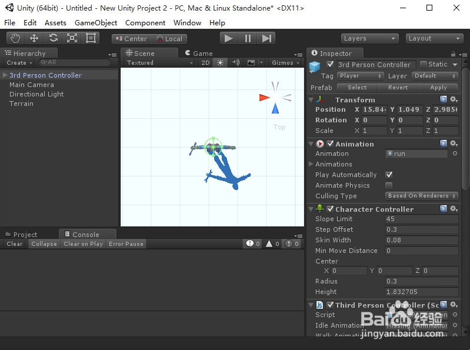Screen dimensions: 470x350
Task: Open Character Controller help icon
Action: coord(443,209)
